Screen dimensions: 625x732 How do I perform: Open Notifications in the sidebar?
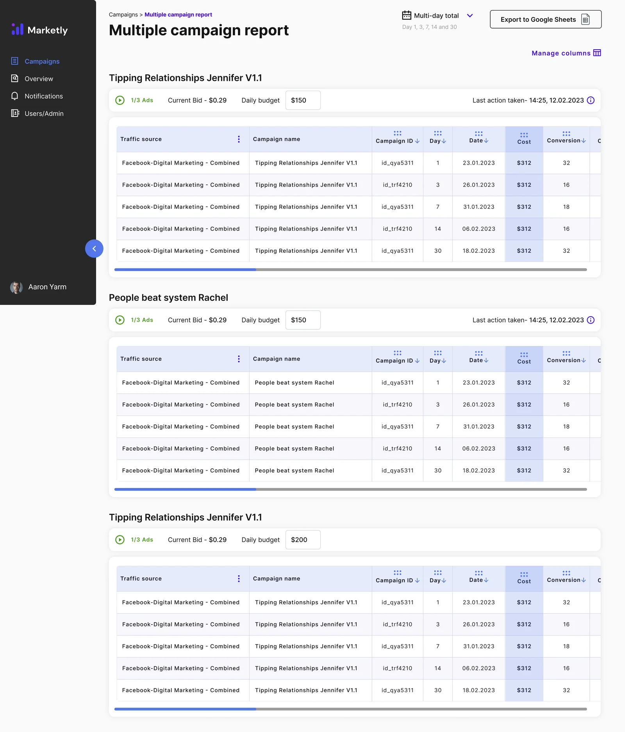37,96
